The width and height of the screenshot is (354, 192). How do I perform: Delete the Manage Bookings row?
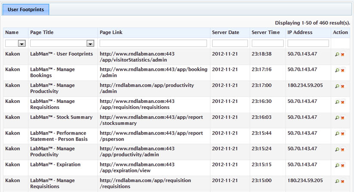tap(342, 70)
